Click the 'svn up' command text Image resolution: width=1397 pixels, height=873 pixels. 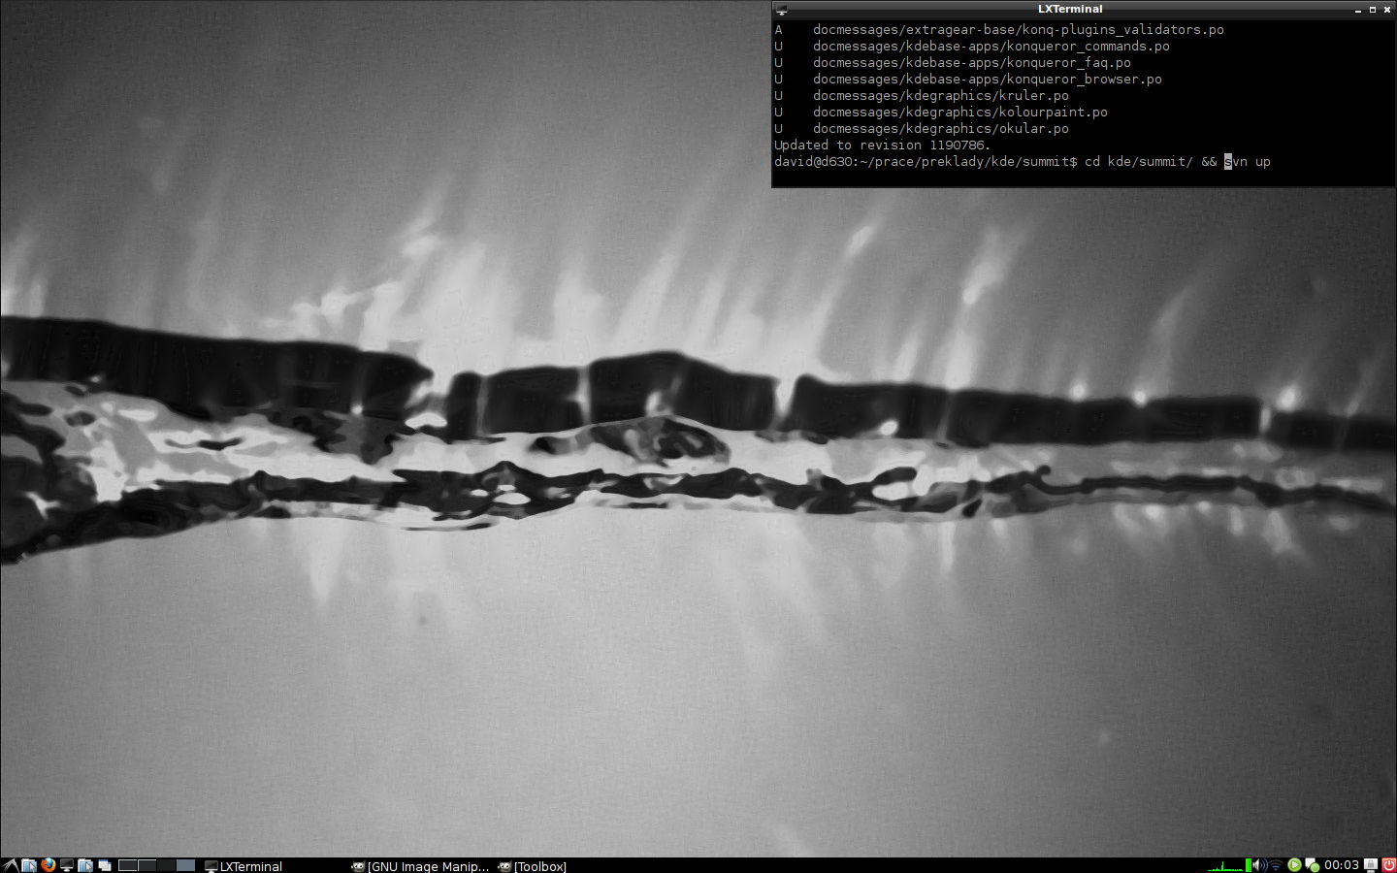point(1248,162)
